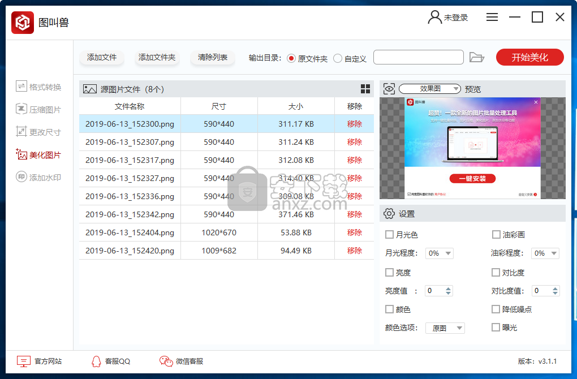Select row 2019-06-13_152404.png file name
This screenshot has height=379, width=577.
130,232
